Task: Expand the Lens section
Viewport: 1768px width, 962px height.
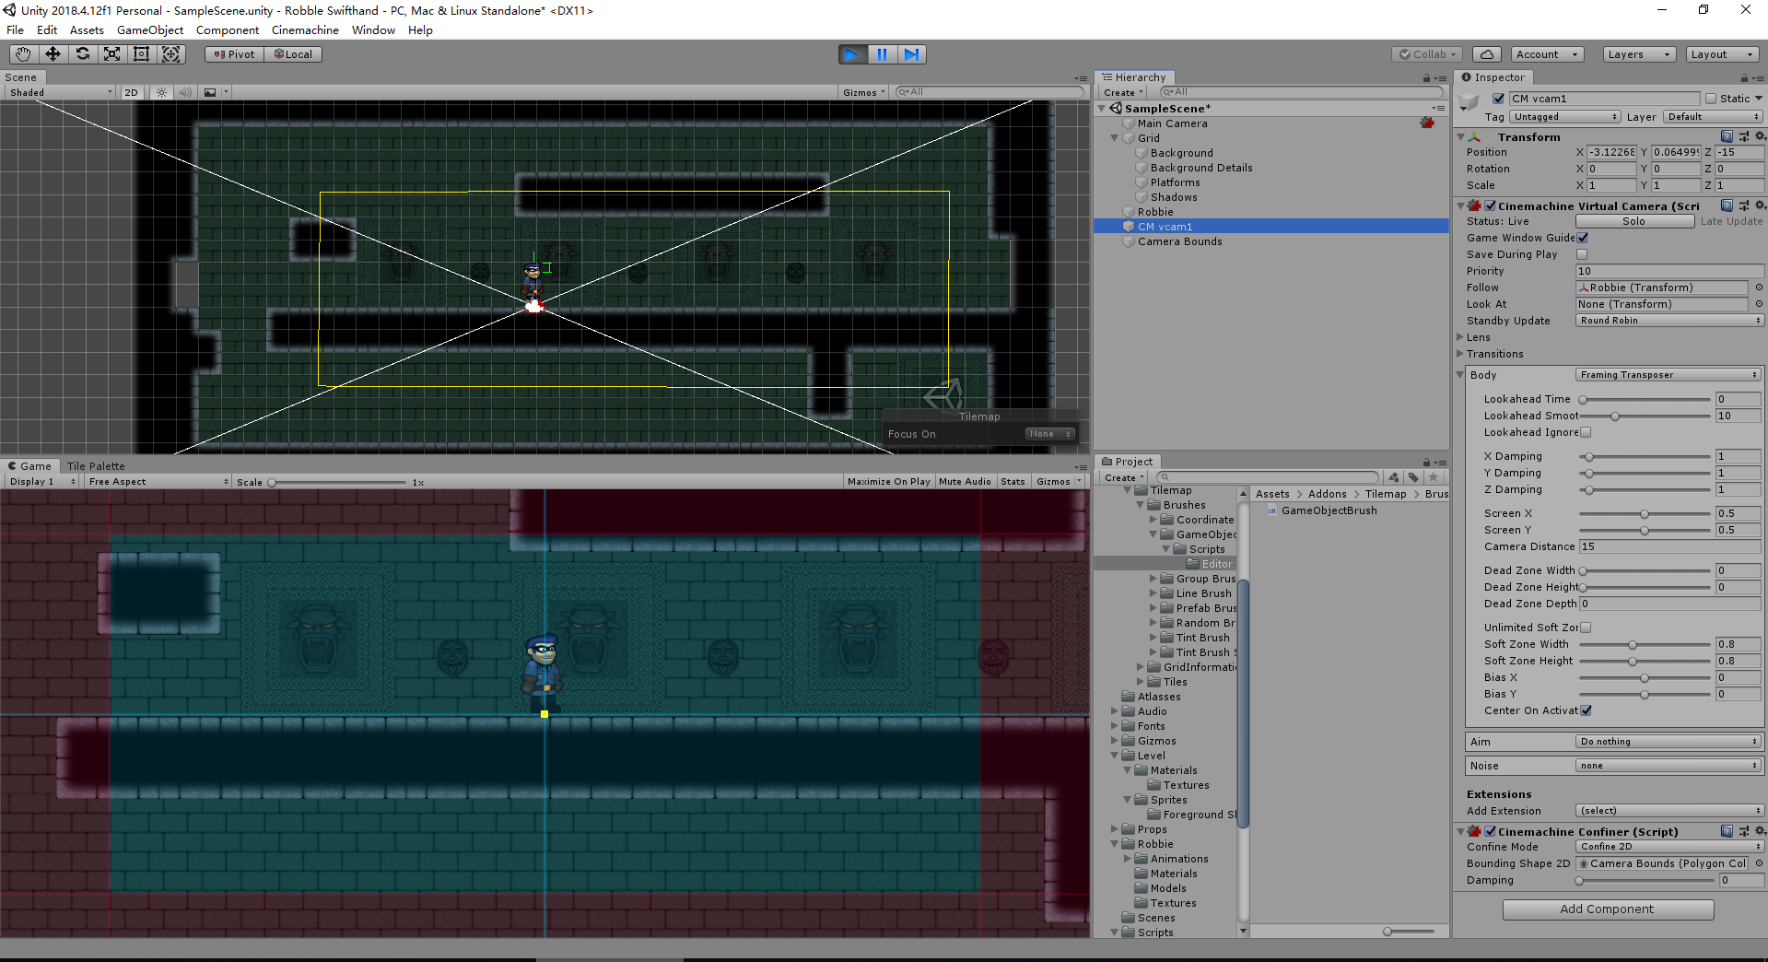Action: (x=1460, y=337)
